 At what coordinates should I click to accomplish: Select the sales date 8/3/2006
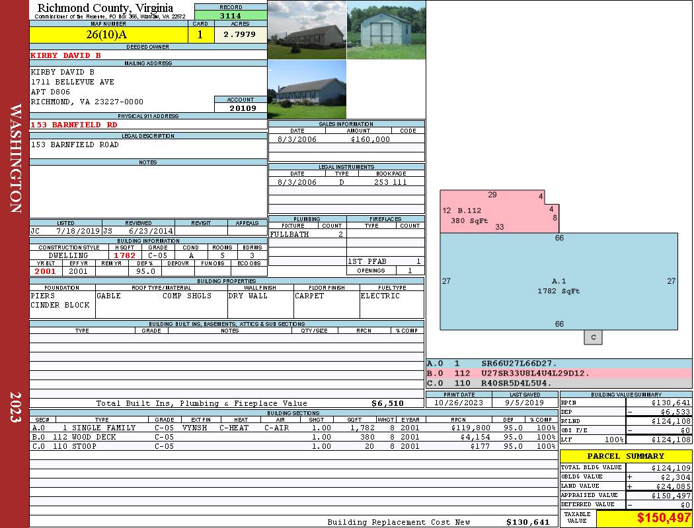click(x=297, y=139)
